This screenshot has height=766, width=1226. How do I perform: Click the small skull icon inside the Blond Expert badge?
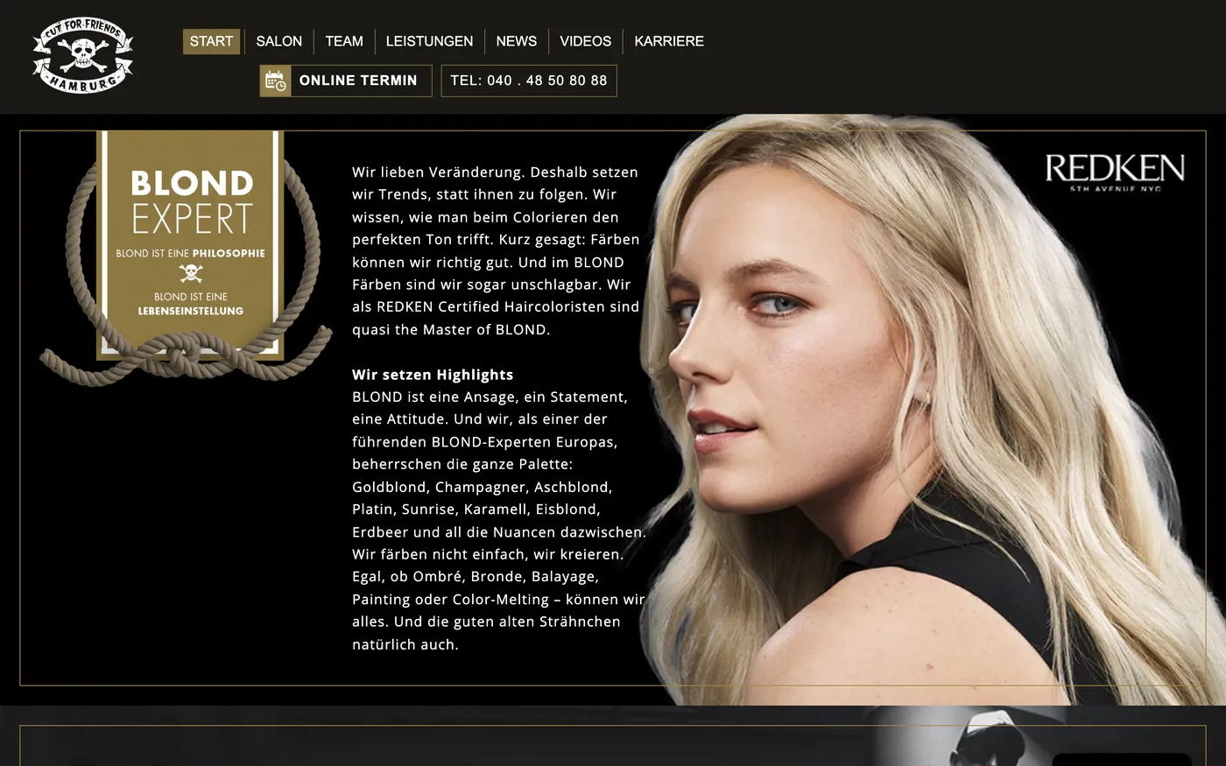pyautogui.click(x=190, y=273)
